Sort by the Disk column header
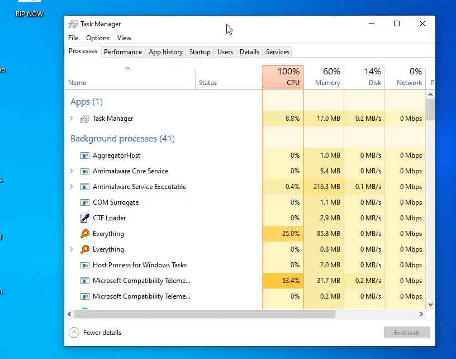 pos(364,77)
